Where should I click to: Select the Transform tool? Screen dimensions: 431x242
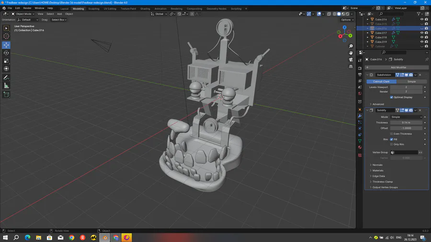6,69
